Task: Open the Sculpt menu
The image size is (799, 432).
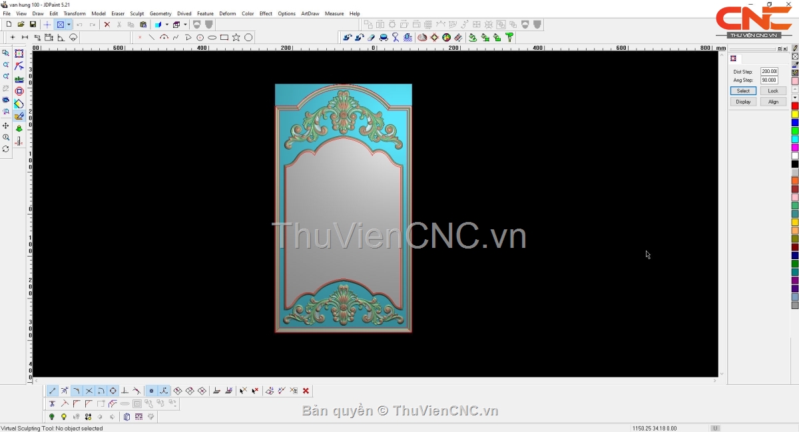Action: (x=136, y=13)
